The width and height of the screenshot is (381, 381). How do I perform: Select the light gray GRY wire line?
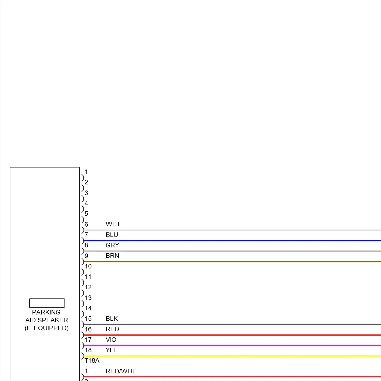(x=232, y=251)
